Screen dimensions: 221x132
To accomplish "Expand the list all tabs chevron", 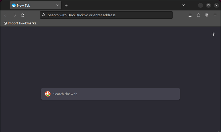I will (x=183, y=5).
